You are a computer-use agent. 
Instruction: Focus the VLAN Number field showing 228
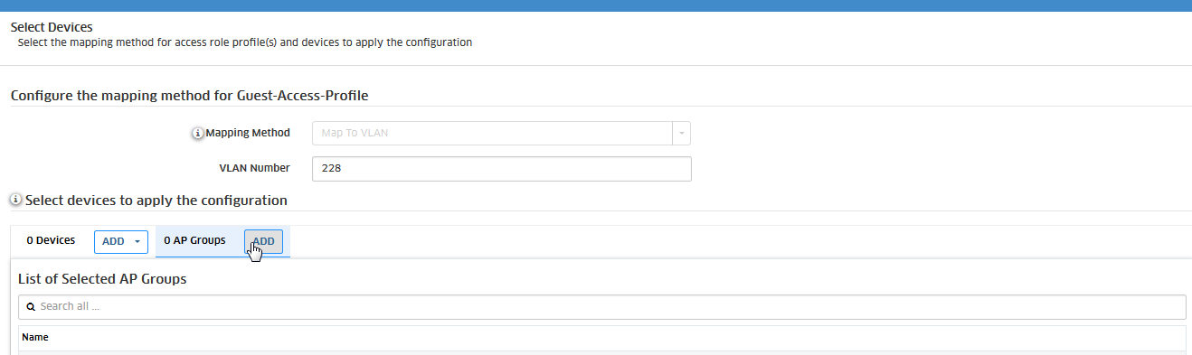[x=502, y=169]
